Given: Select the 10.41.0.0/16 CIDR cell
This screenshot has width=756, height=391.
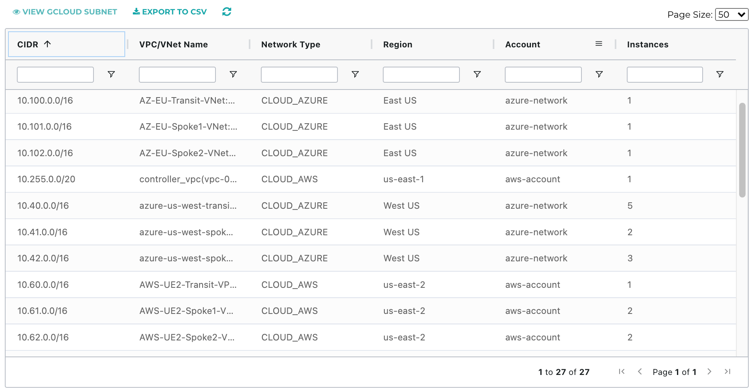Looking at the screenshot, I should (x=42, y=232).
